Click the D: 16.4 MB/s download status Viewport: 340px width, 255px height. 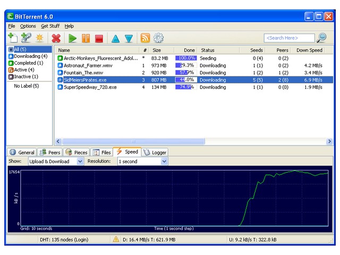click(149, 240)
